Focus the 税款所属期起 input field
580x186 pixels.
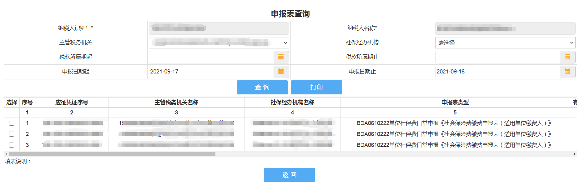(x=211, y=57)
